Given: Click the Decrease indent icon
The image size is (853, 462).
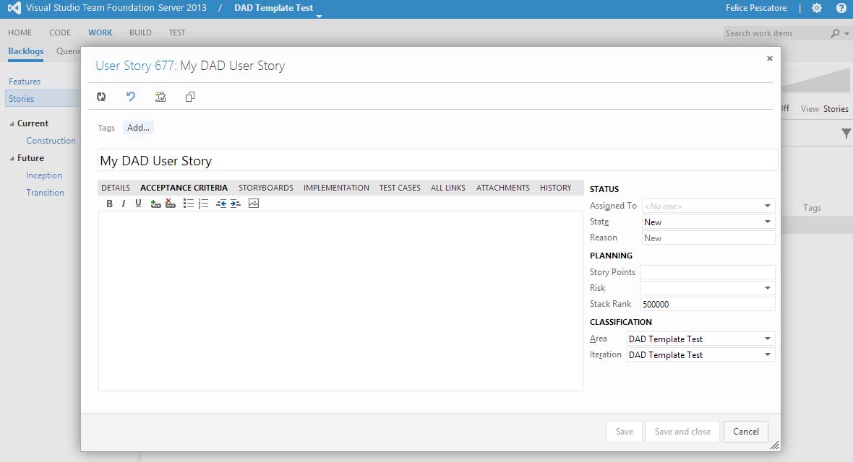Looking at the screenshot, I should click(x=221, y=204).
